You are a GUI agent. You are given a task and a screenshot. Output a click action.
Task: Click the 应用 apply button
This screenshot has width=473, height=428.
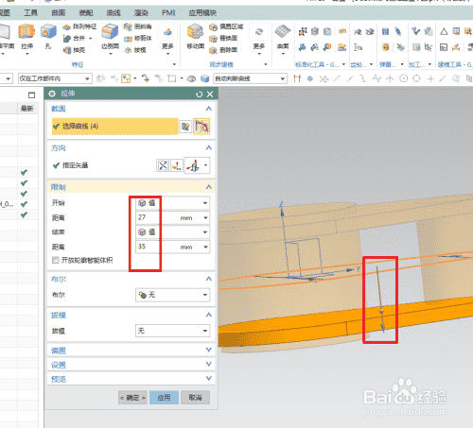164,398
